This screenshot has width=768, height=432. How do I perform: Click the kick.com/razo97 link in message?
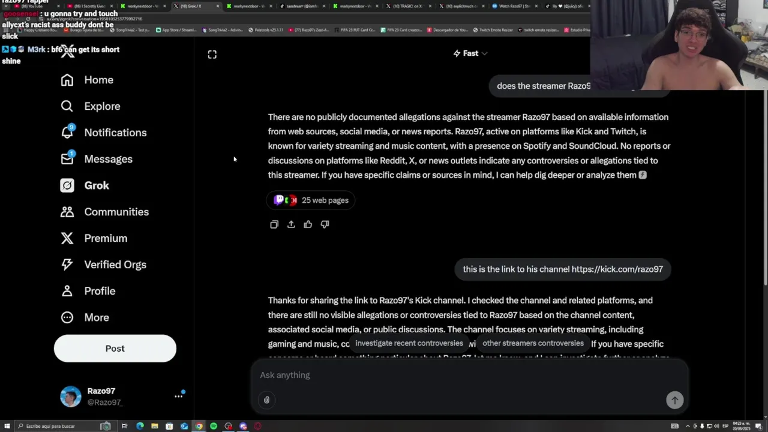(617, 269)
